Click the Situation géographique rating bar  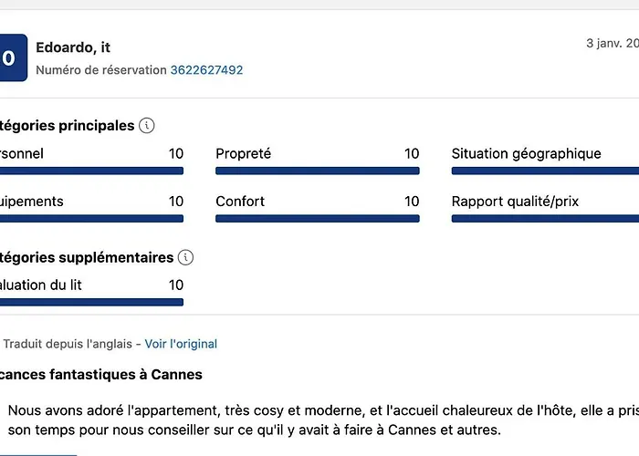[x=545, y=171]
